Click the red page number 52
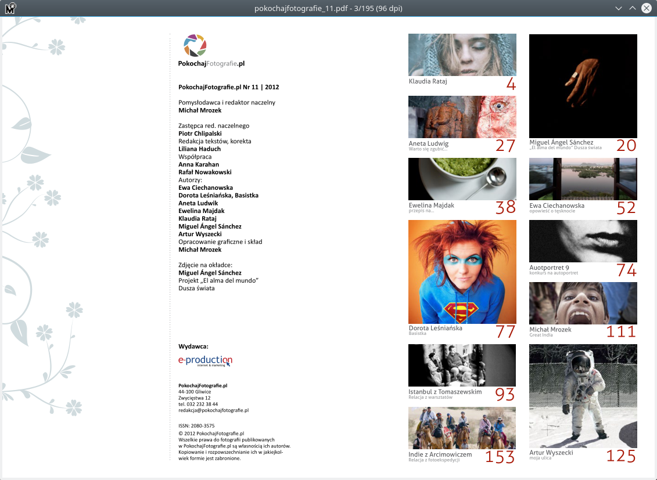 pyautogui.click(x=626, y=208)
